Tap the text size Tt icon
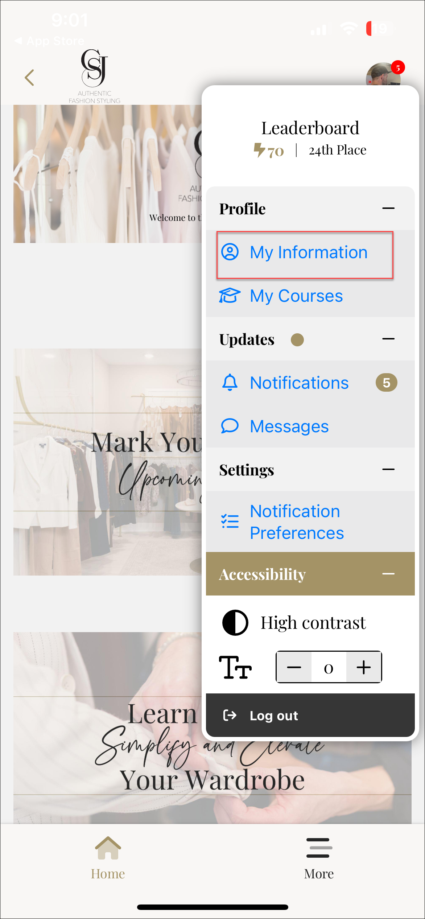The image size is (425, 919). pos(235,667)
